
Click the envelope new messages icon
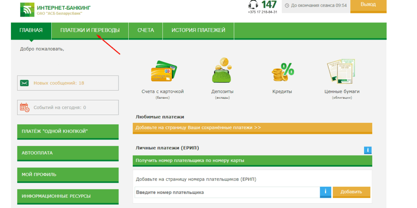25,83
